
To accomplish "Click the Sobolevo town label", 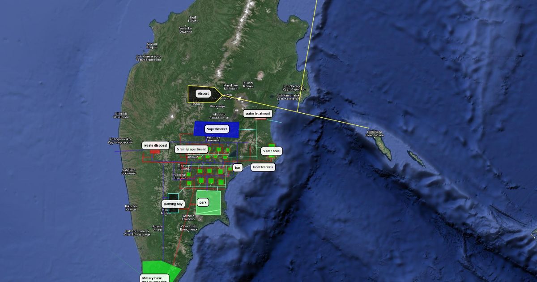I will [129, 171].
